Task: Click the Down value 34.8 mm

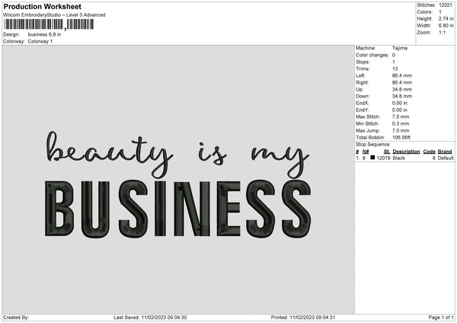Action: (402, 96)
